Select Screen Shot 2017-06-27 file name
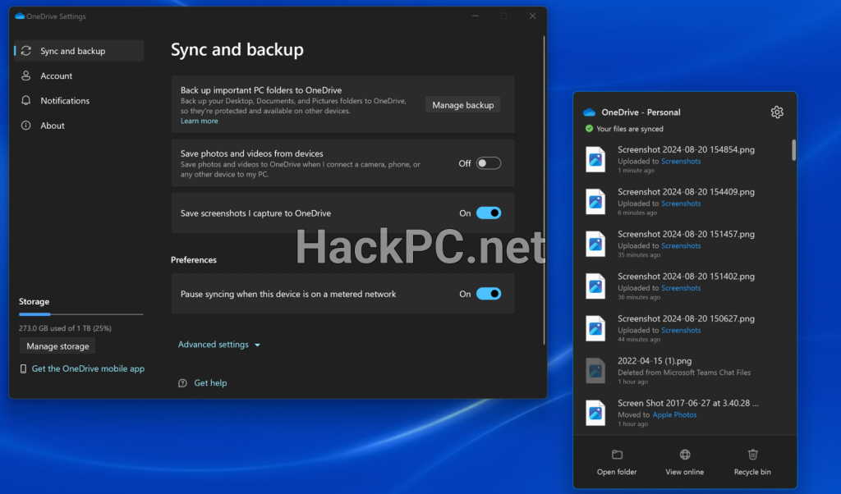The image size is (841, 494). [x=687, y=404]
